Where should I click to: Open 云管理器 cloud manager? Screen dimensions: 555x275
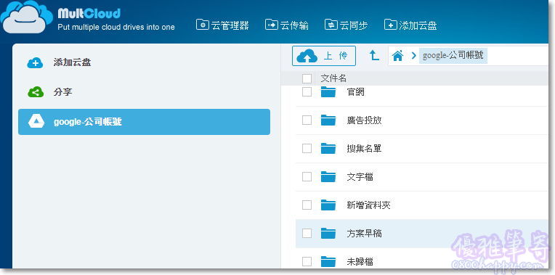[222, 25]
